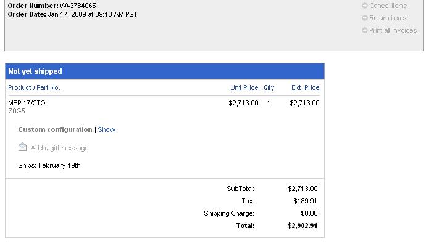This screenshot has width=429, height=244.
Task: Click Add a gift message link
Action: pos(59,148)
